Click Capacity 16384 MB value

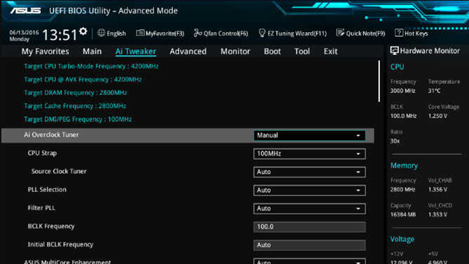(403, 215)
